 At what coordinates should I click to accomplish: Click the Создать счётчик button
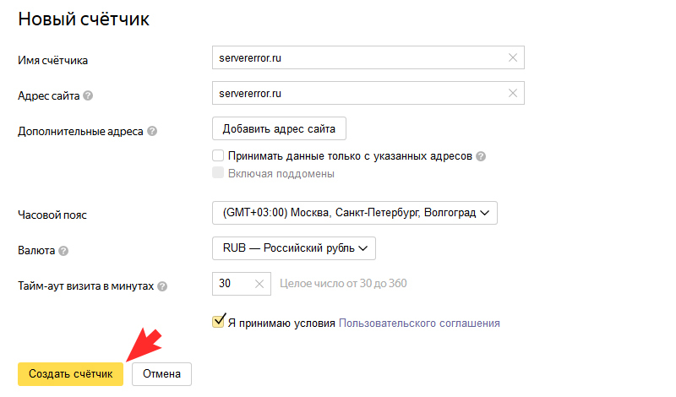71,373
